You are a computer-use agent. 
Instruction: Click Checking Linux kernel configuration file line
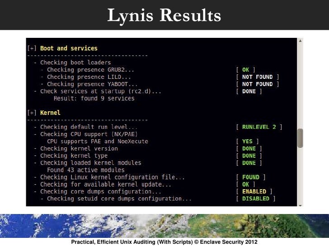point(109,177)
